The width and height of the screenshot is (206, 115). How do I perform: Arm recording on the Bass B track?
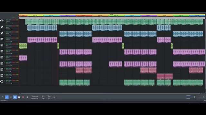(x=14, y=32)
